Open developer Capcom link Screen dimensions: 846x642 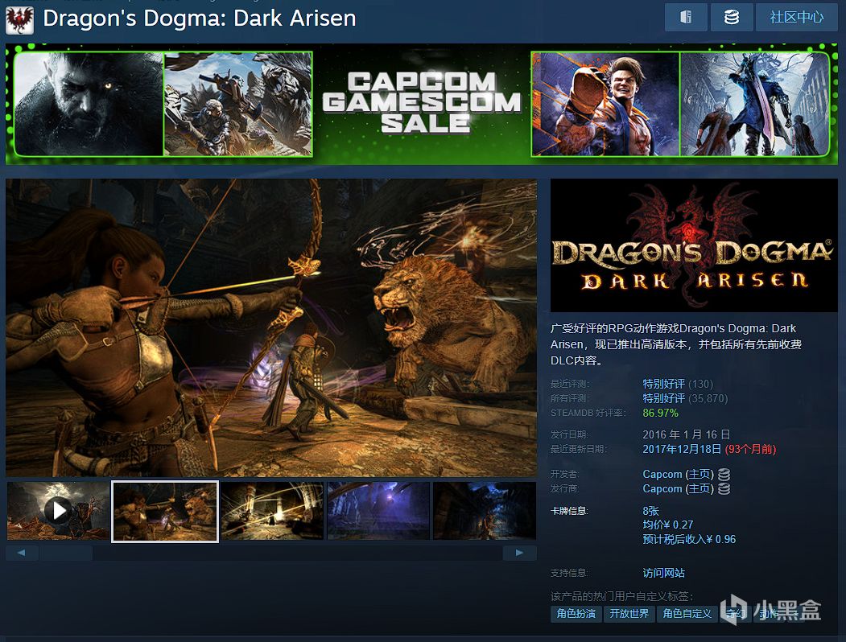(662, 475)
